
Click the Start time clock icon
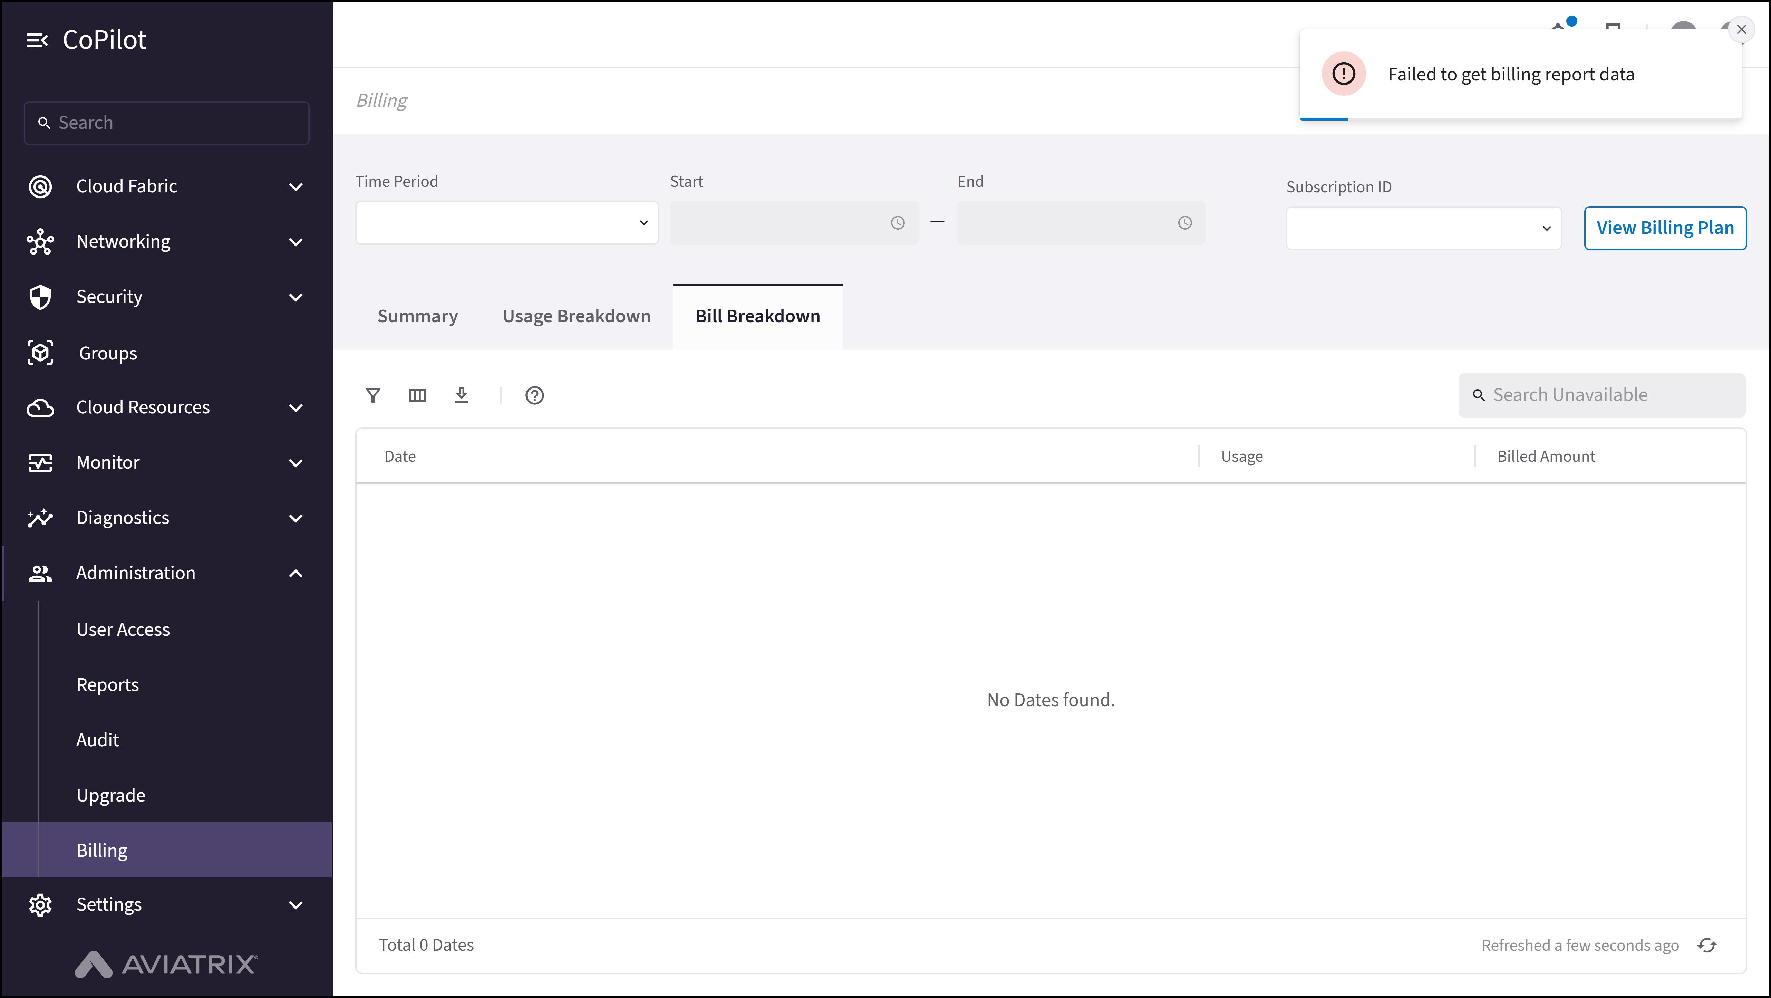click(x=897, y=223)
